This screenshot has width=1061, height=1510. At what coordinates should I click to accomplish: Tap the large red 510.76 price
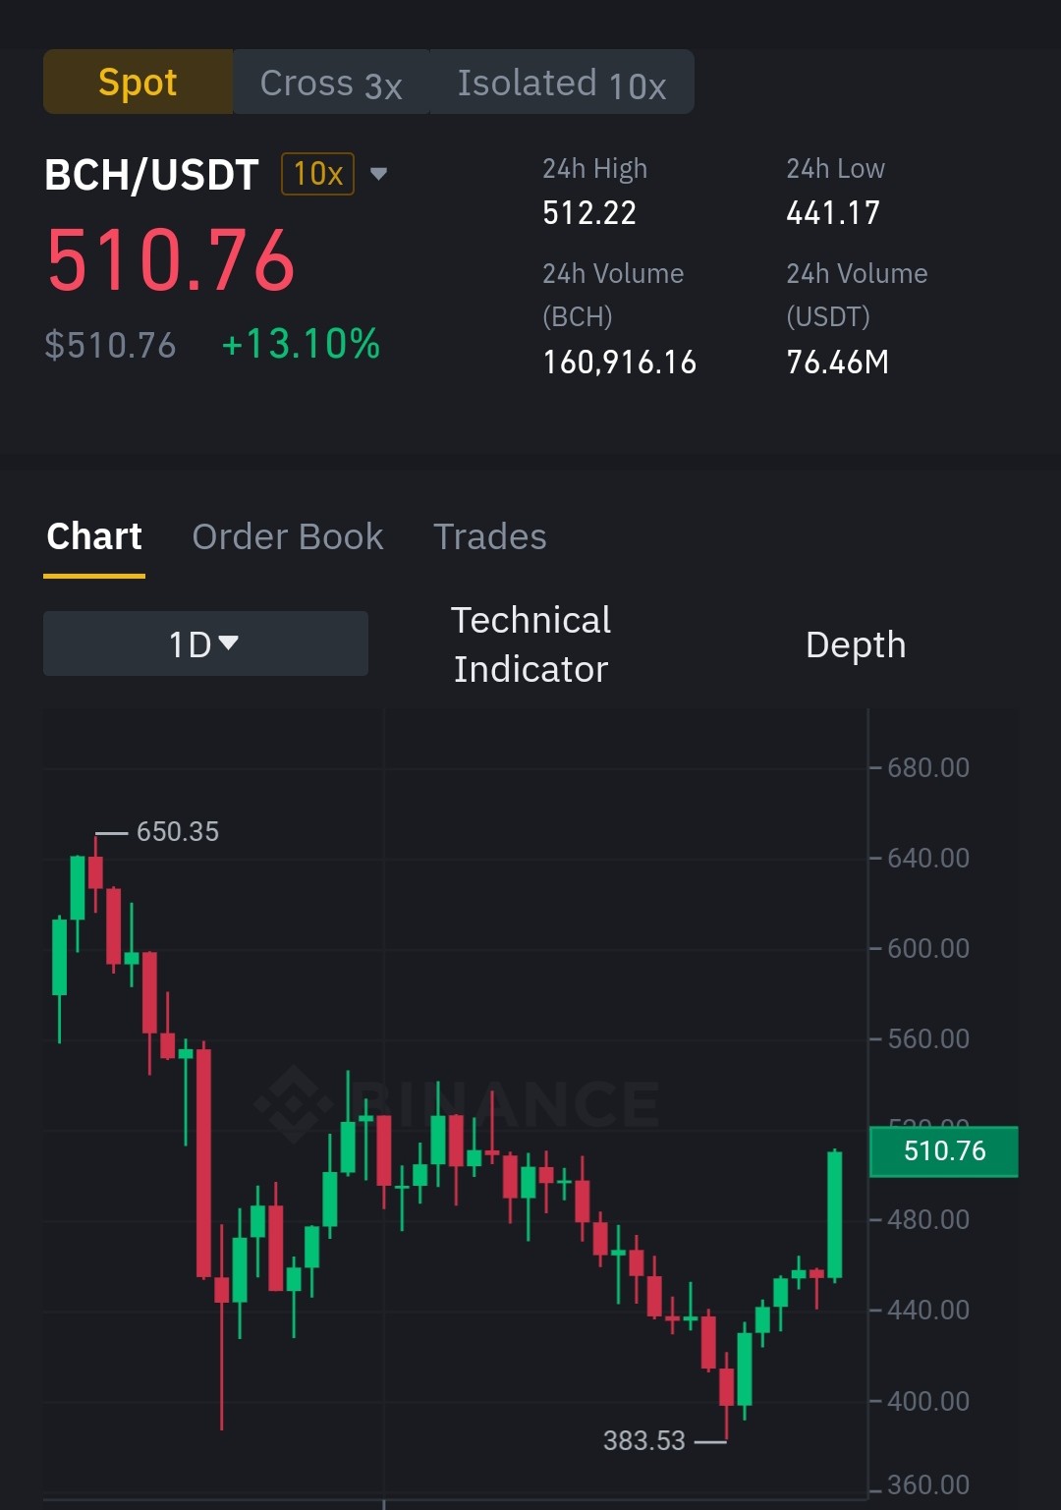pyautogui.click(x=171, y=260)
